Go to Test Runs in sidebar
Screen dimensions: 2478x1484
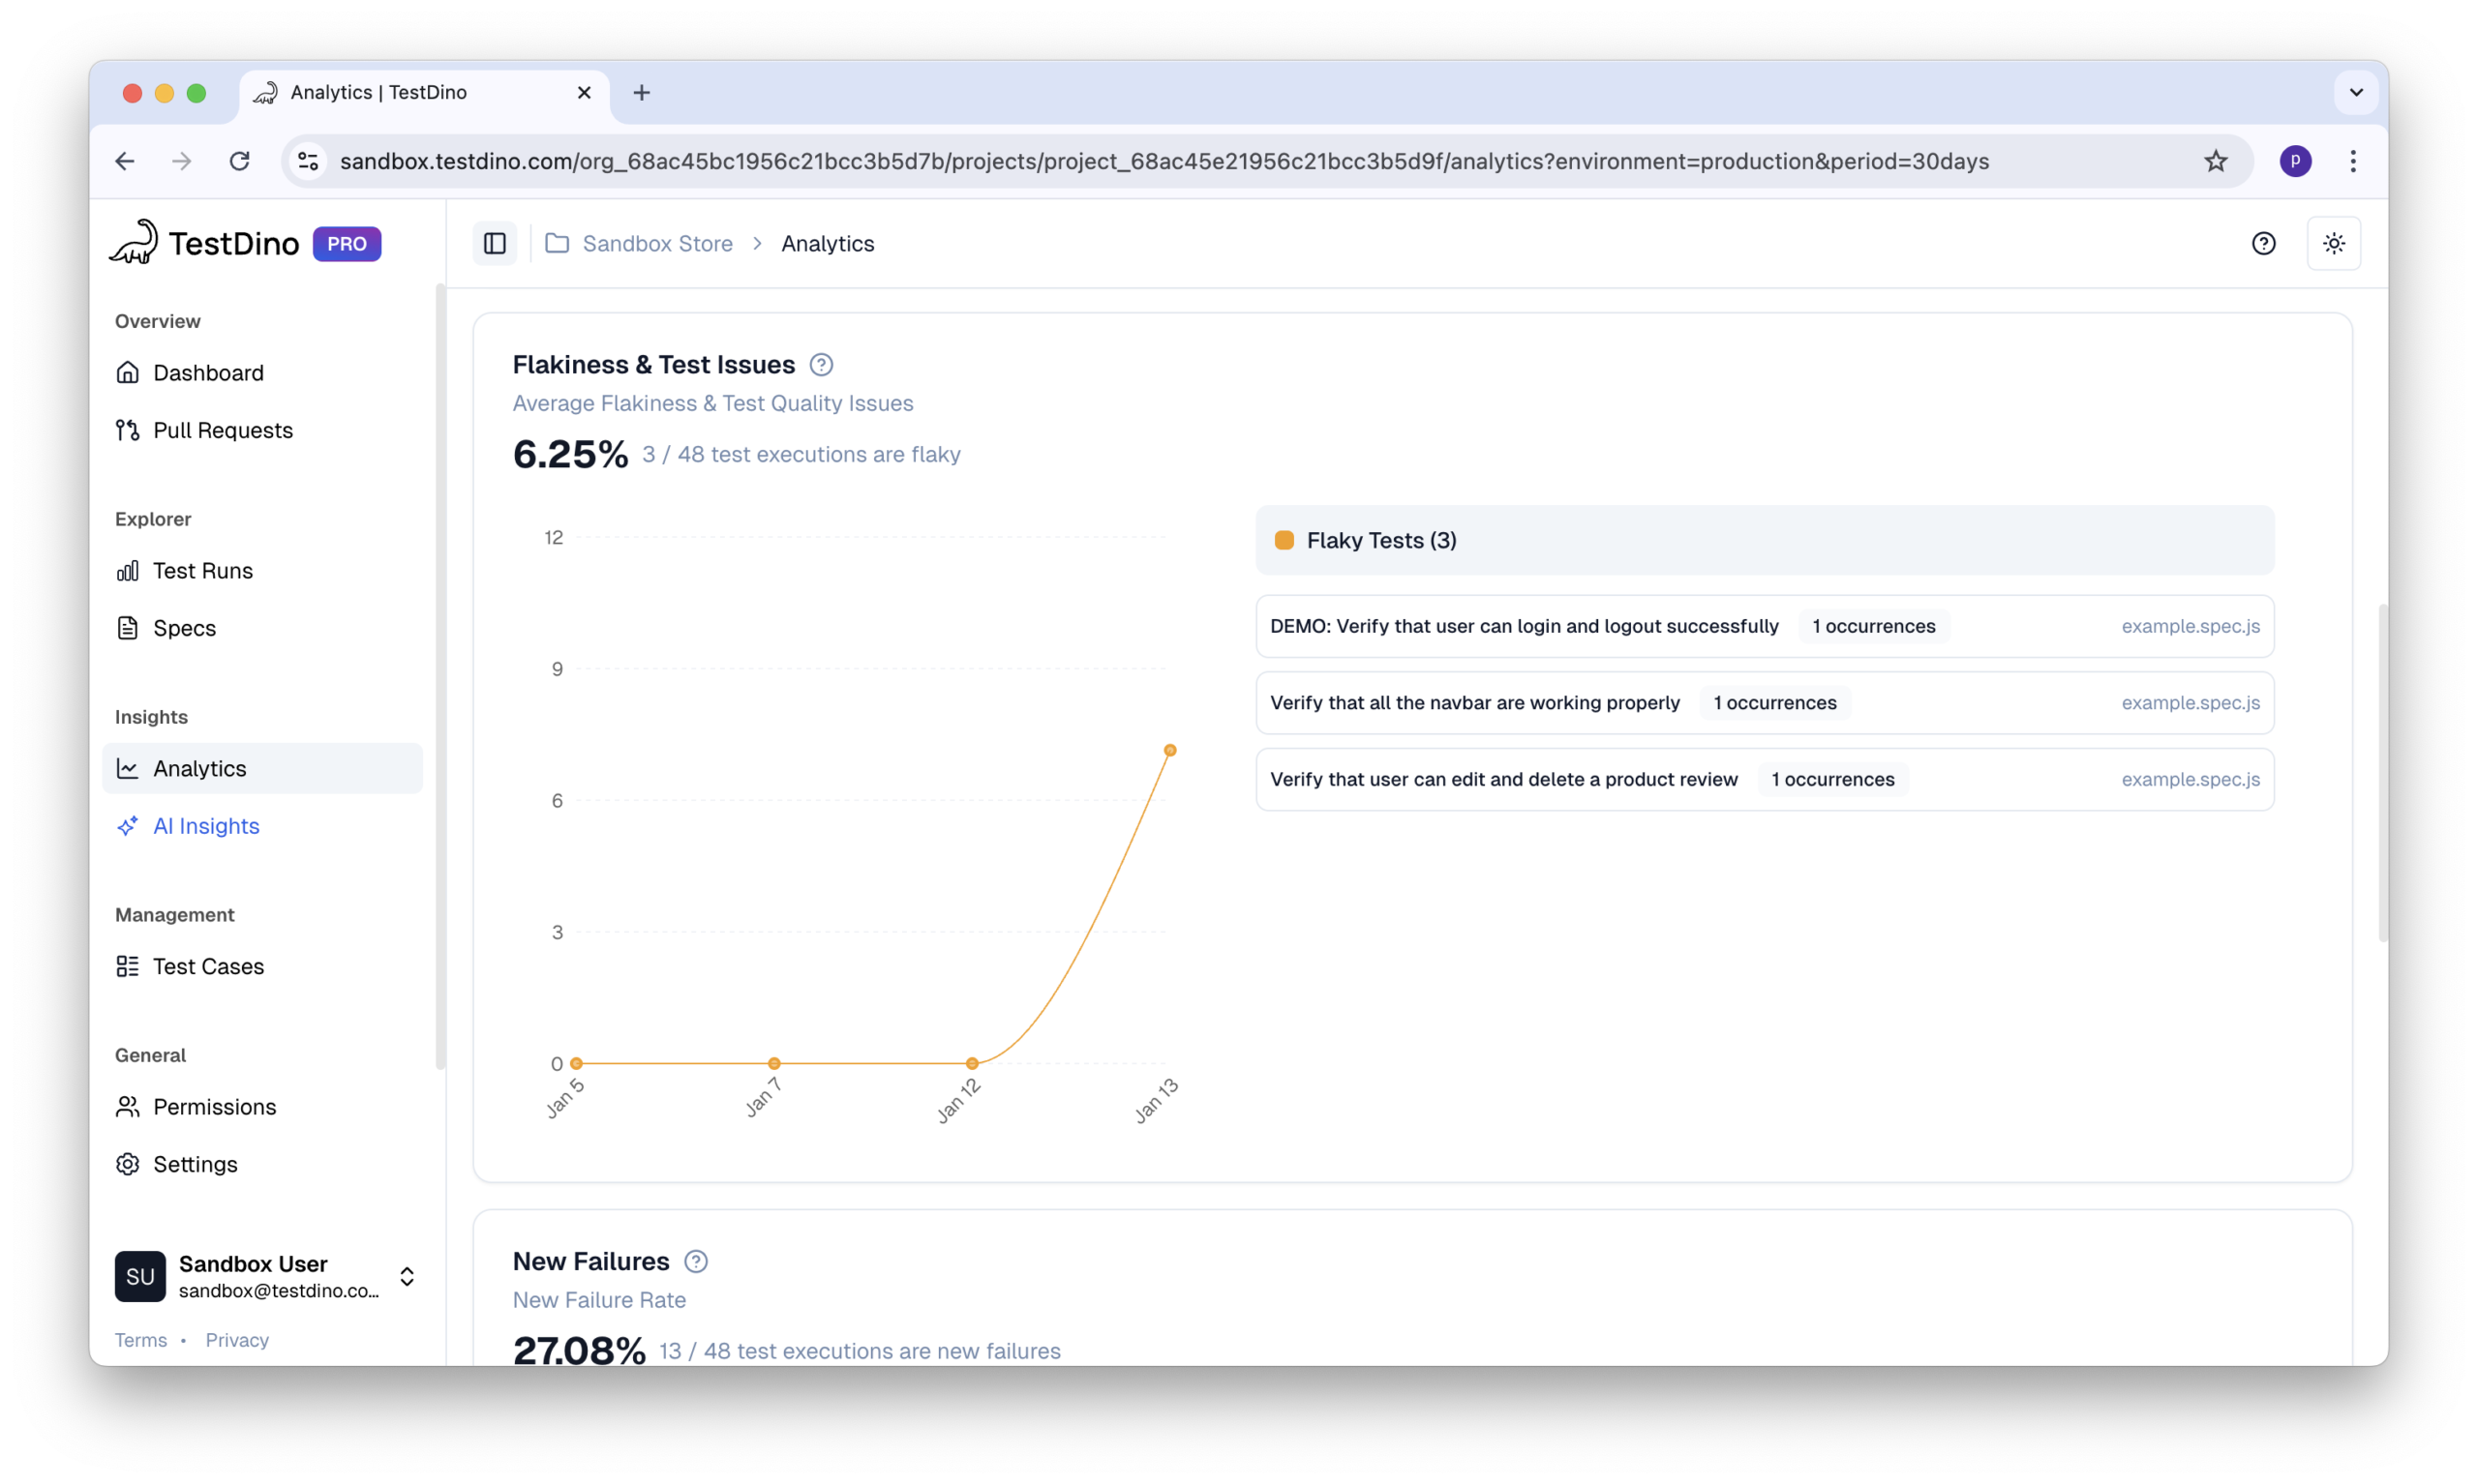tap(202, 570)
